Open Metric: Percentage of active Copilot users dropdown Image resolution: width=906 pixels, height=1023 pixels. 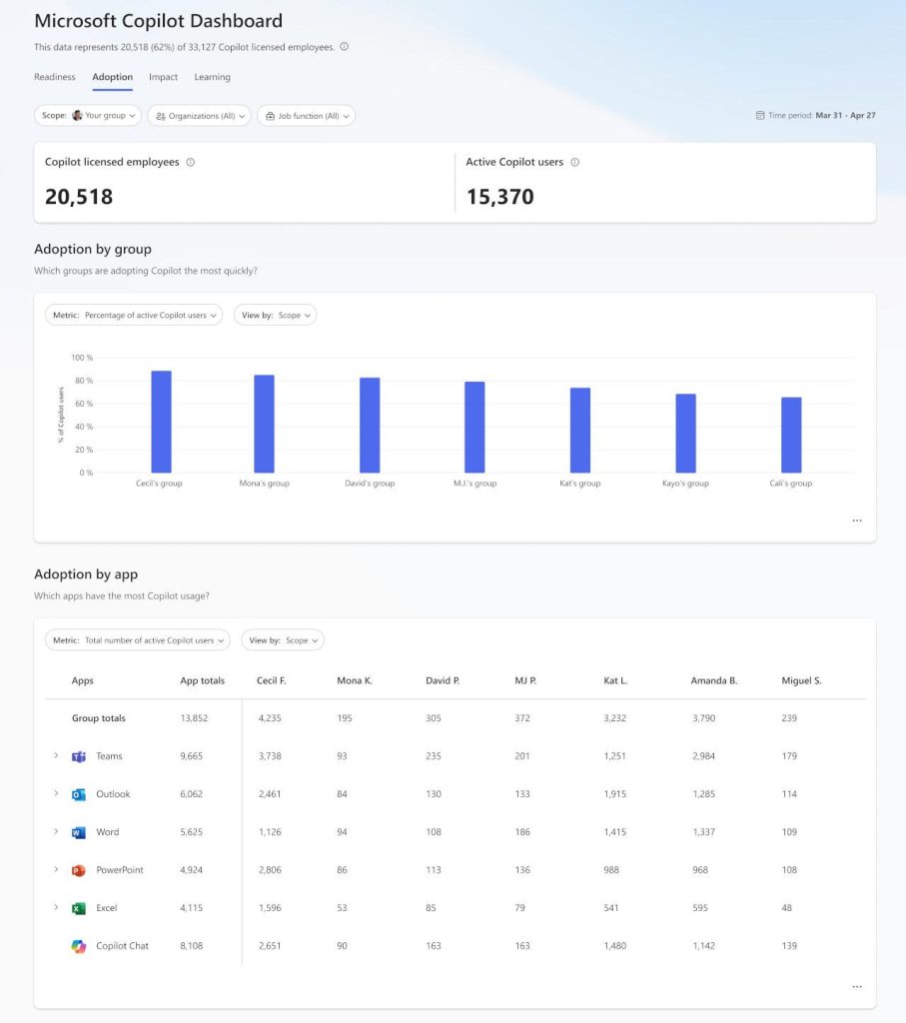click(x=134, y=315)
